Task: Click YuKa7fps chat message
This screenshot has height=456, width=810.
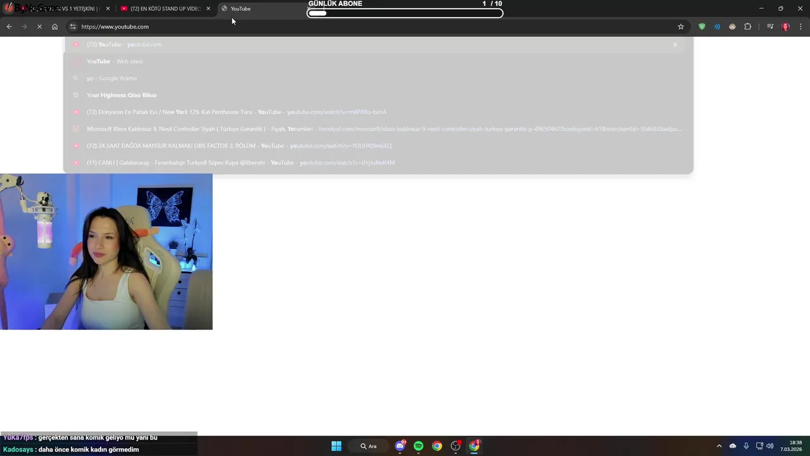Action: point(80,438)
